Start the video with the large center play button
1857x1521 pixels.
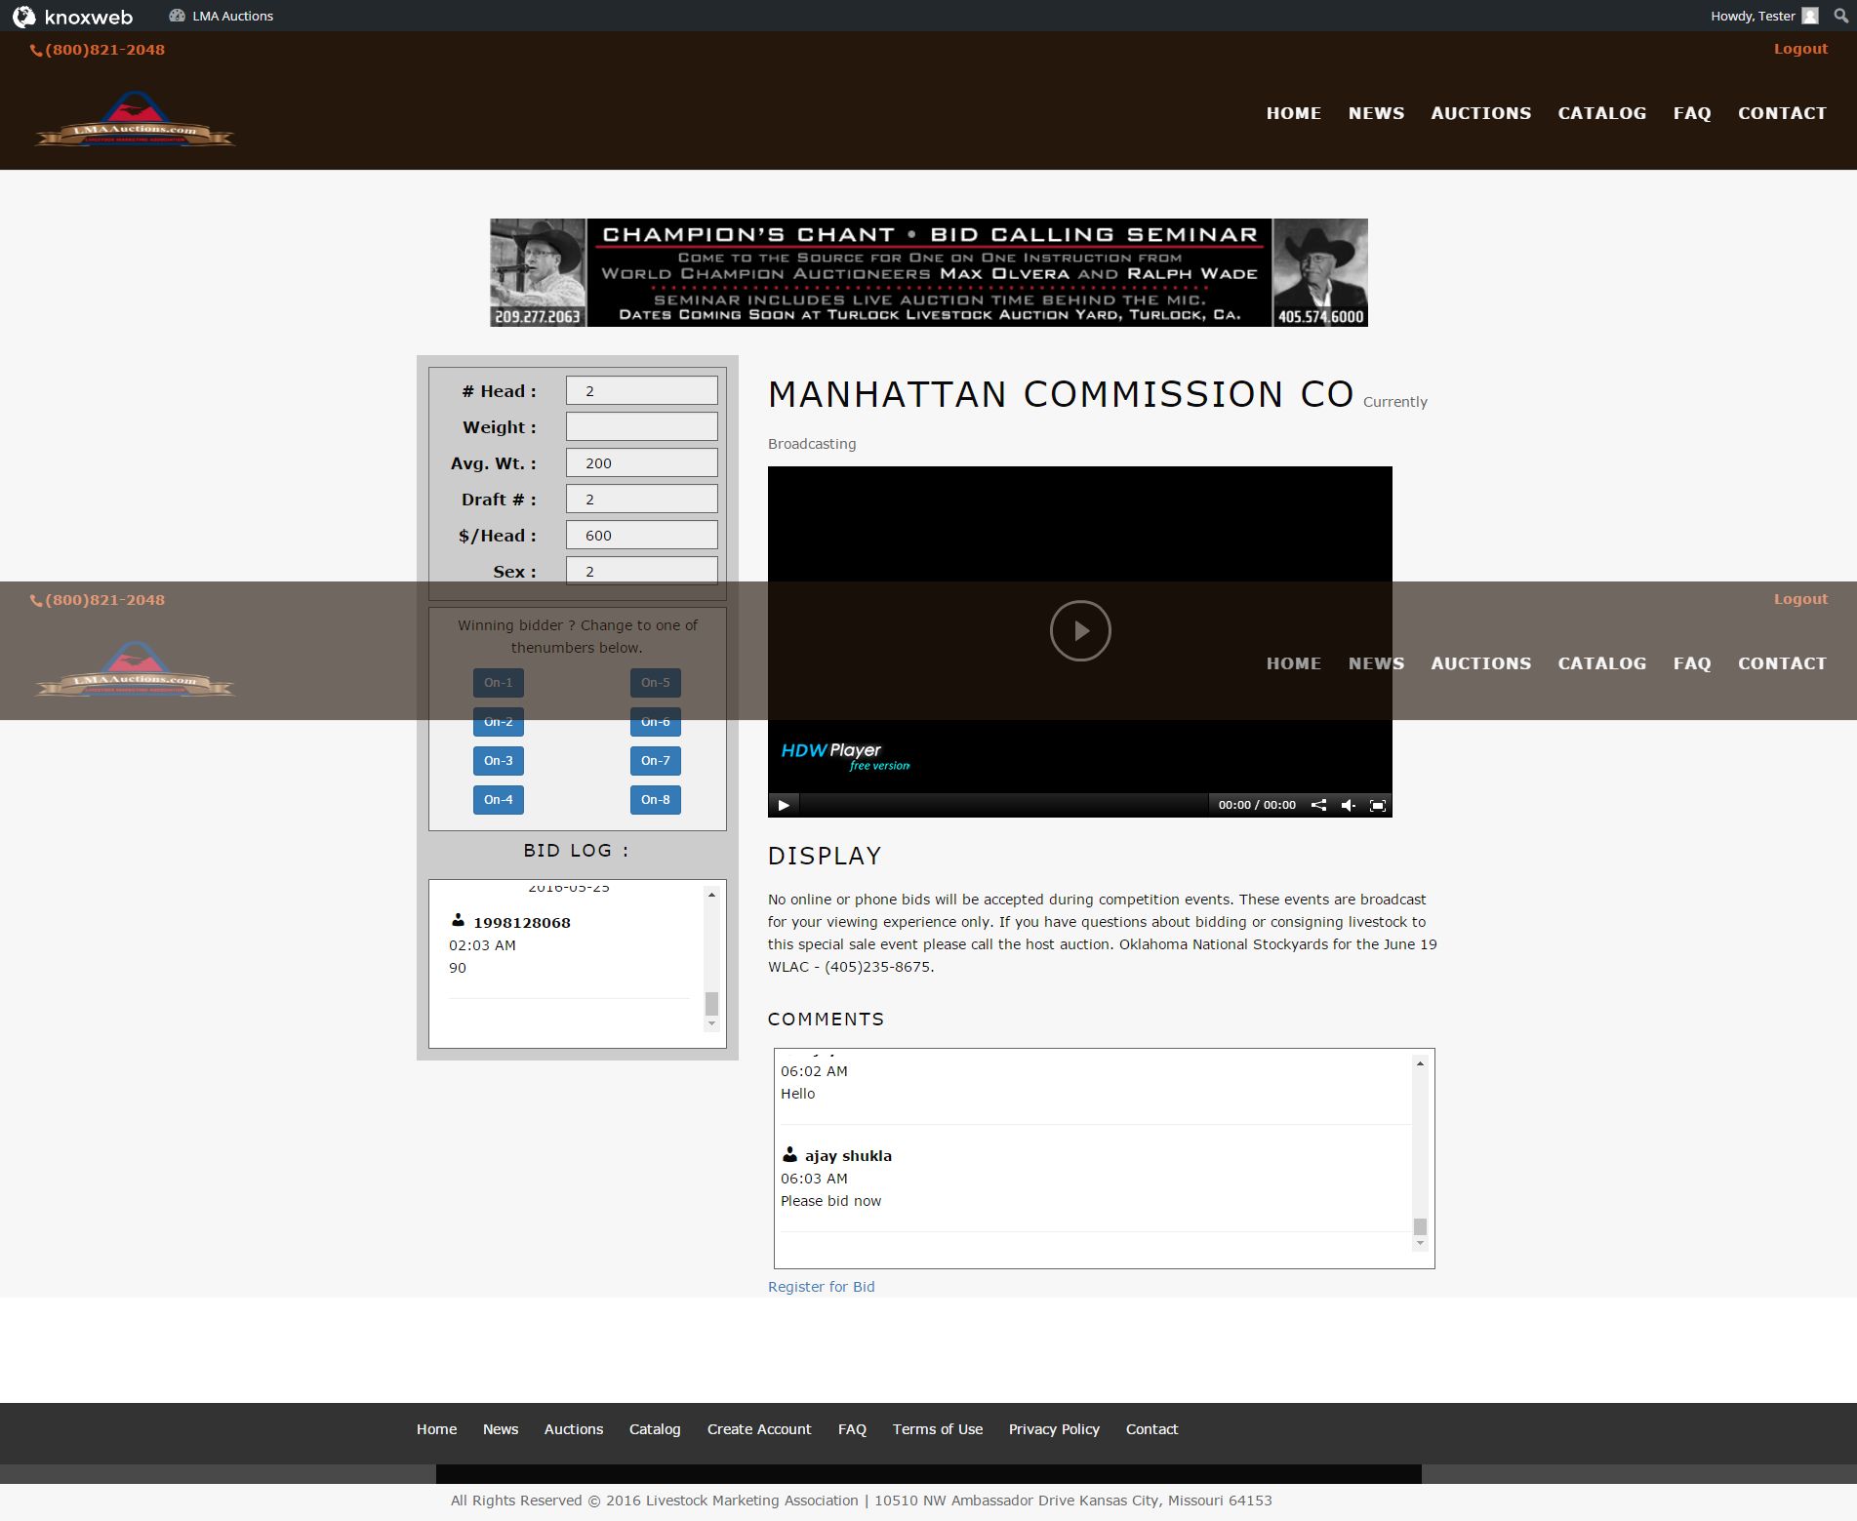coord(1080,630)
